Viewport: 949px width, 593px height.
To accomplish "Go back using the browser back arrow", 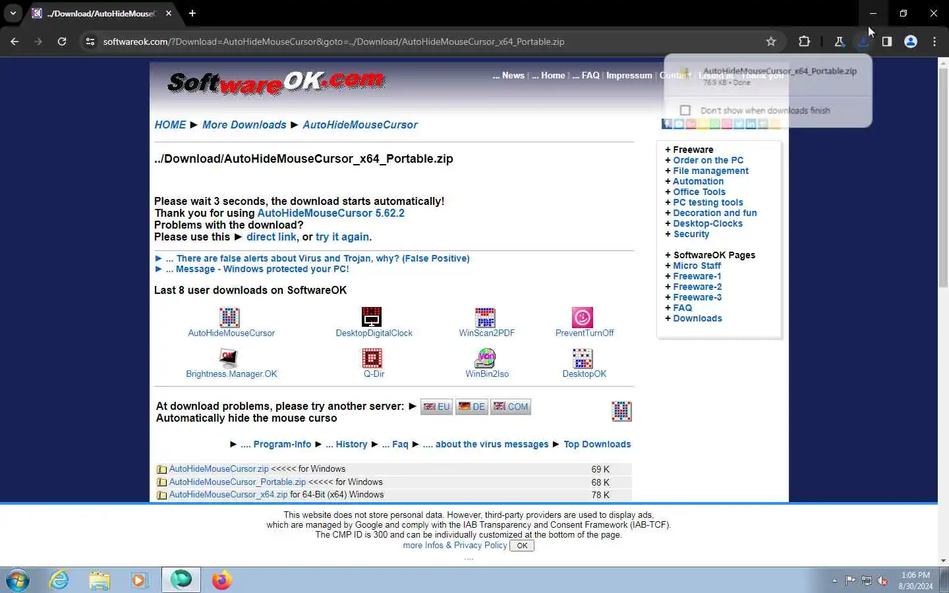I will click(14, 42).
